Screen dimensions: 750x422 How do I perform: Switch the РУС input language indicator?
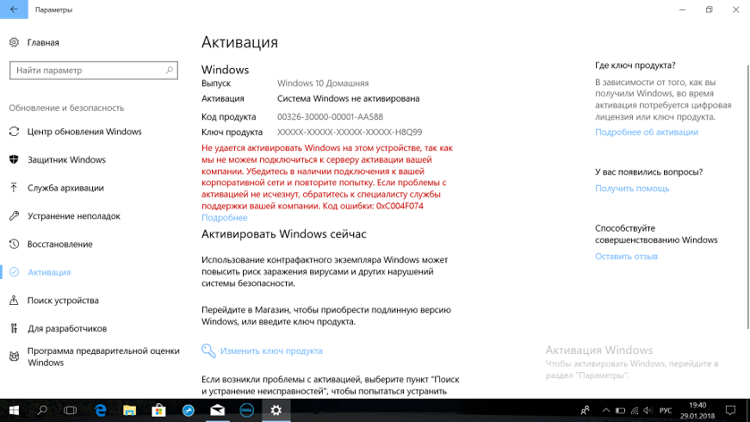coord(665,410)
